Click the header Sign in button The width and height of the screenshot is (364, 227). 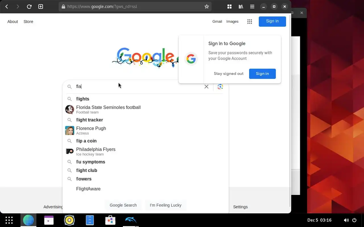272,21
